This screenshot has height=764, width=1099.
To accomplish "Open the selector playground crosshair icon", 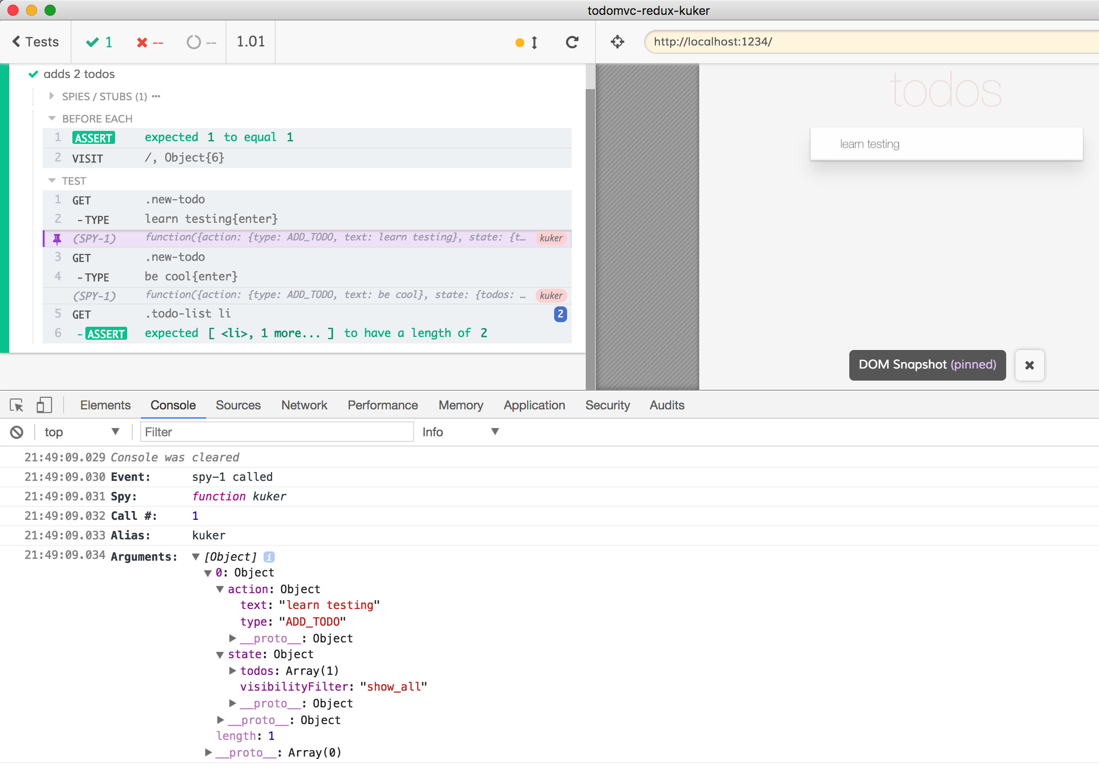I will [x=617, y=42].
